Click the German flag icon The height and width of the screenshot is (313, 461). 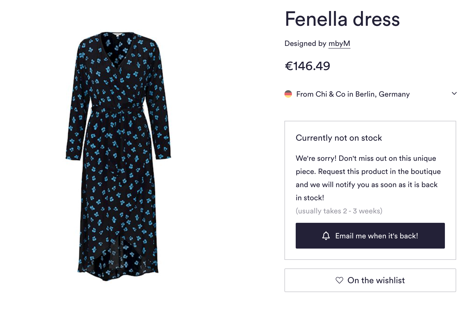click(288, 94)
